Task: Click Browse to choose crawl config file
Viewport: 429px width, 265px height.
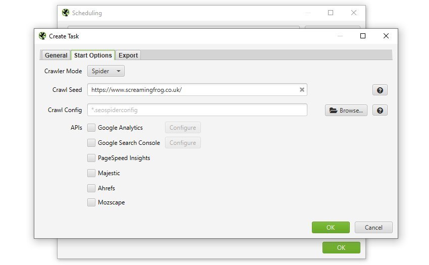Action: (x=346, y=111)
